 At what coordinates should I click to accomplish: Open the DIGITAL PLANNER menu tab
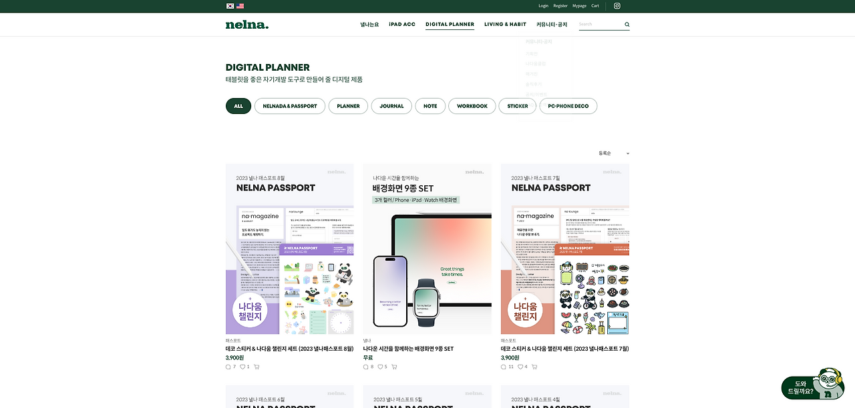coord(450,25)
